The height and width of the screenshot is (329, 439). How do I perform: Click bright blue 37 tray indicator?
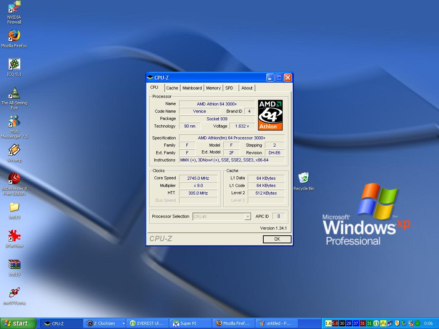(356, 323)
